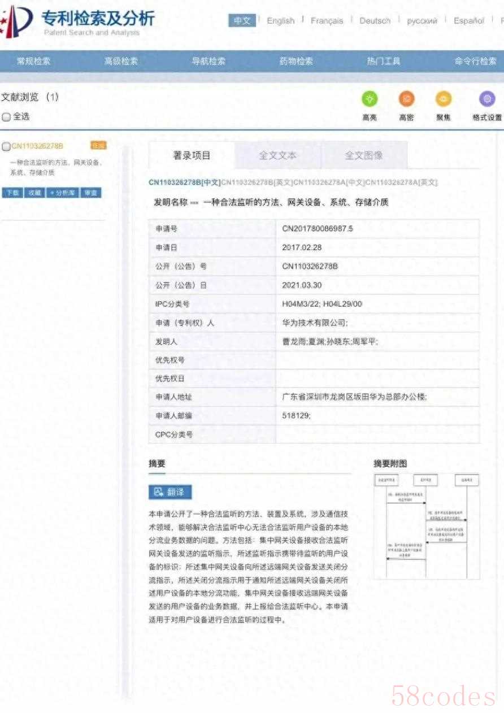504x713 pixels.
Task: Select the CN110326278B[英文] document version
Action: pos(257,182)
